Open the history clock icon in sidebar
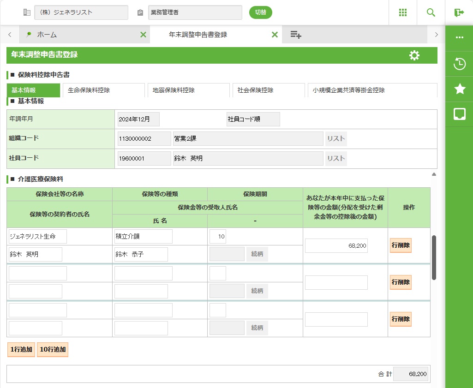The width and height of the screenshot is (473, 388). (459, 64)
